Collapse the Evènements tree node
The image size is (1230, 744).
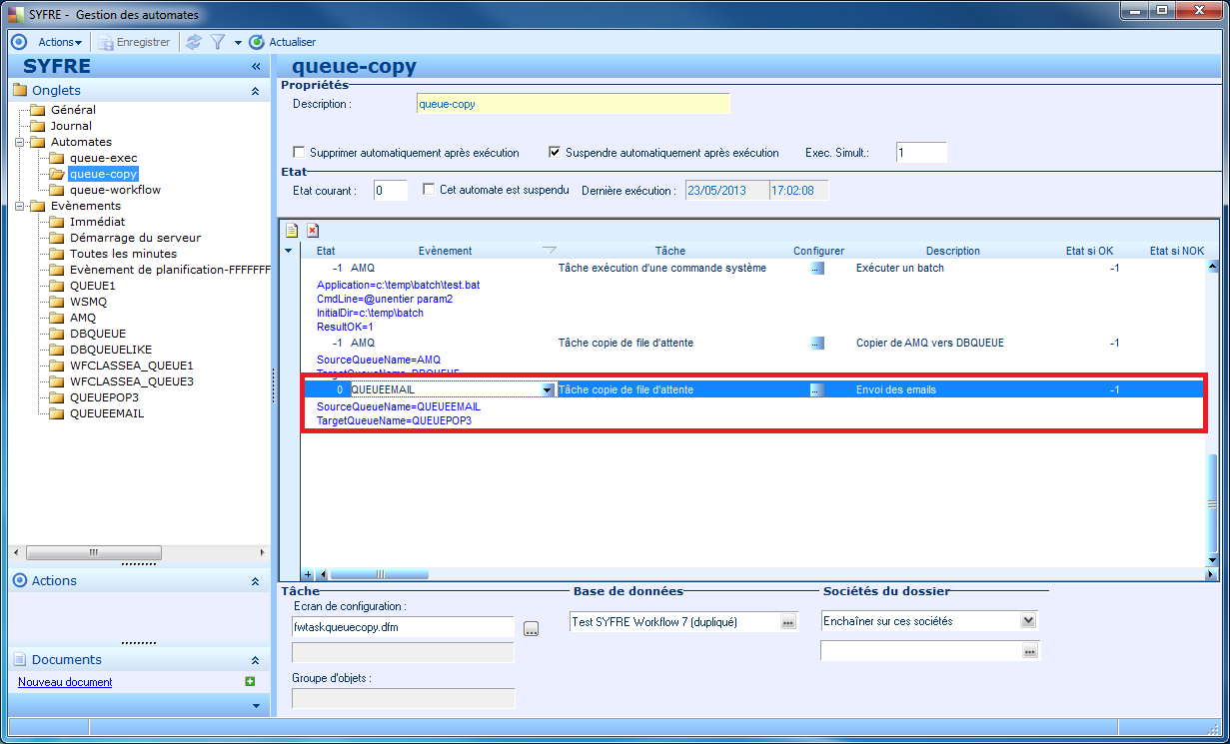click(20, 206)
